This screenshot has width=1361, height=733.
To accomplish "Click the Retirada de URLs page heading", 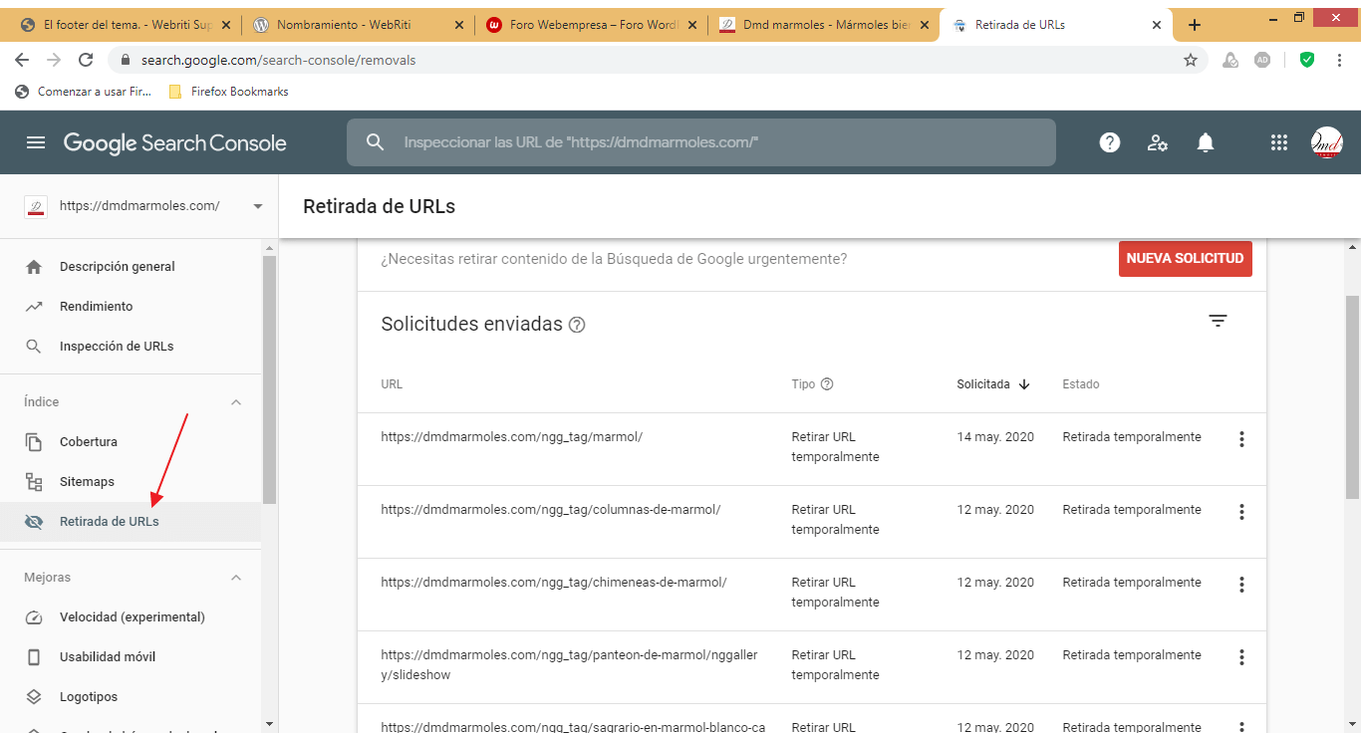I will [x=379, y=206].
